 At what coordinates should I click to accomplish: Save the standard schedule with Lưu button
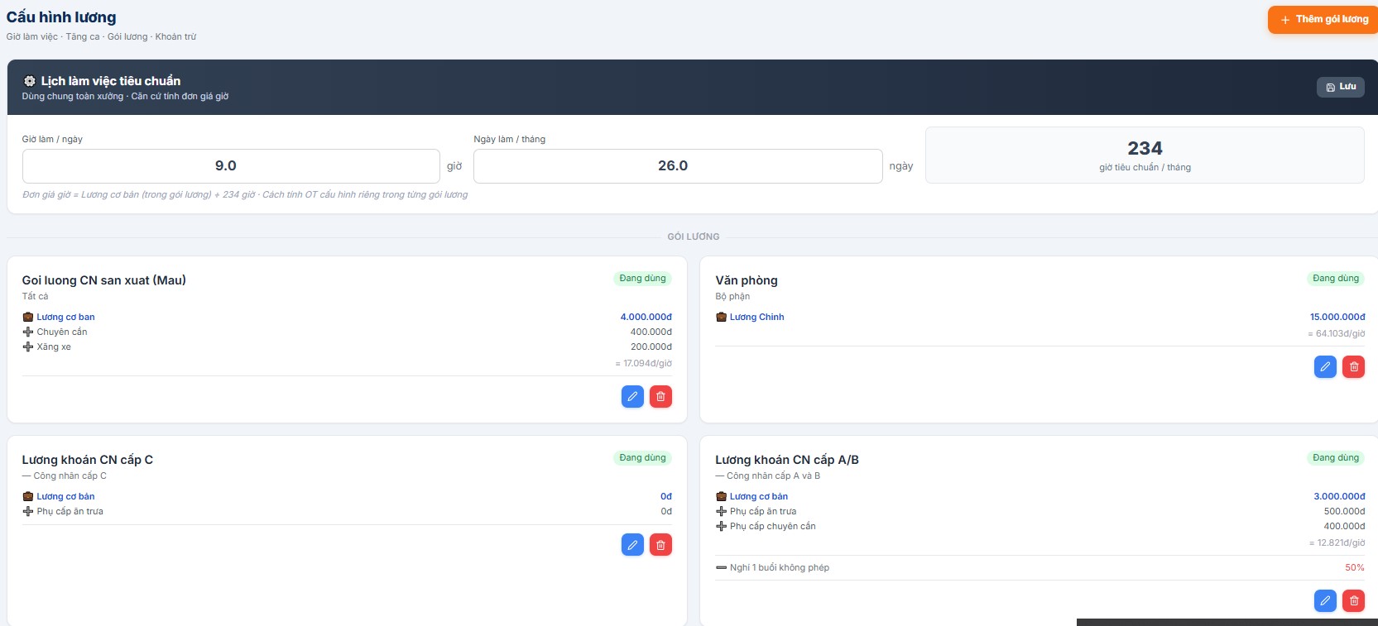click(1341, 87)
